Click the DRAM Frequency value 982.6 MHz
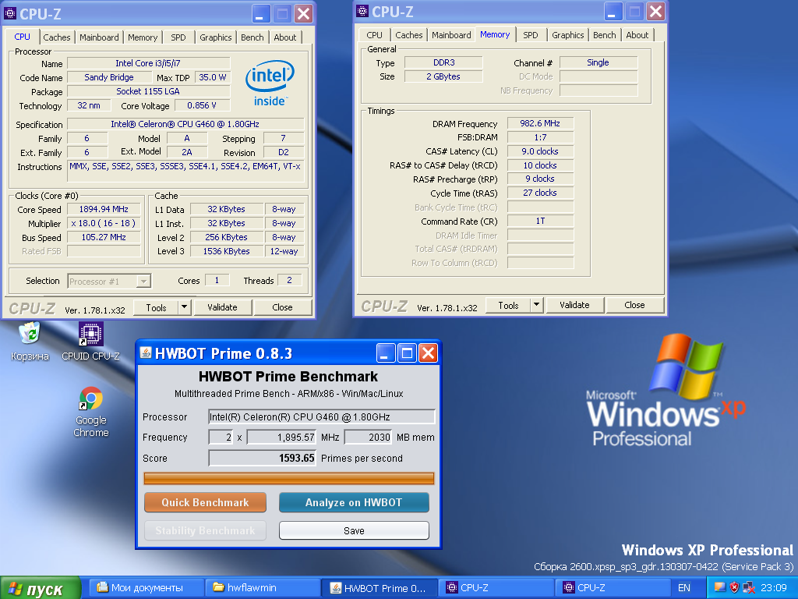The image size is (798, 599). [x=540, y=123]
